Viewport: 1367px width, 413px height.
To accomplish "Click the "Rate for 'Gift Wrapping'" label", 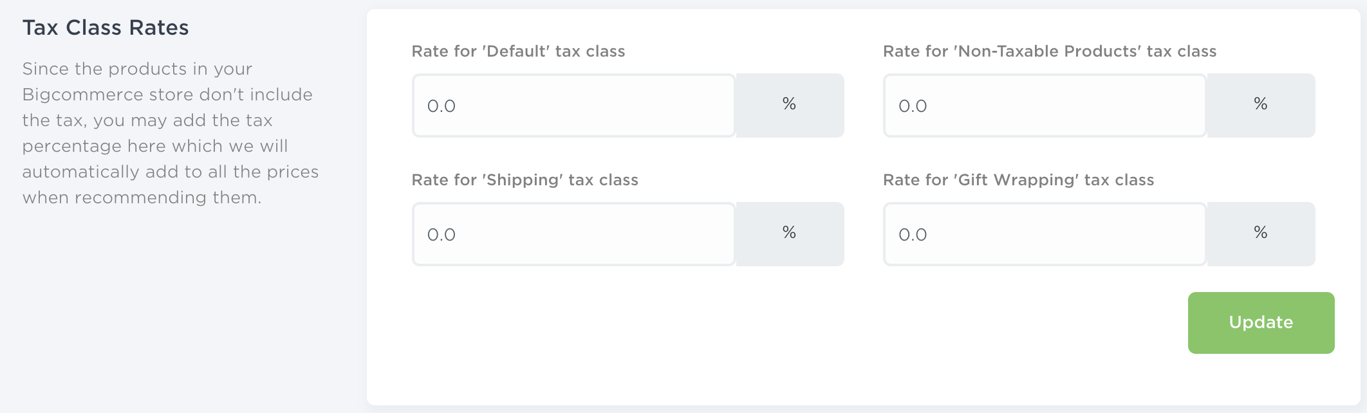I will click(1018, 180).
